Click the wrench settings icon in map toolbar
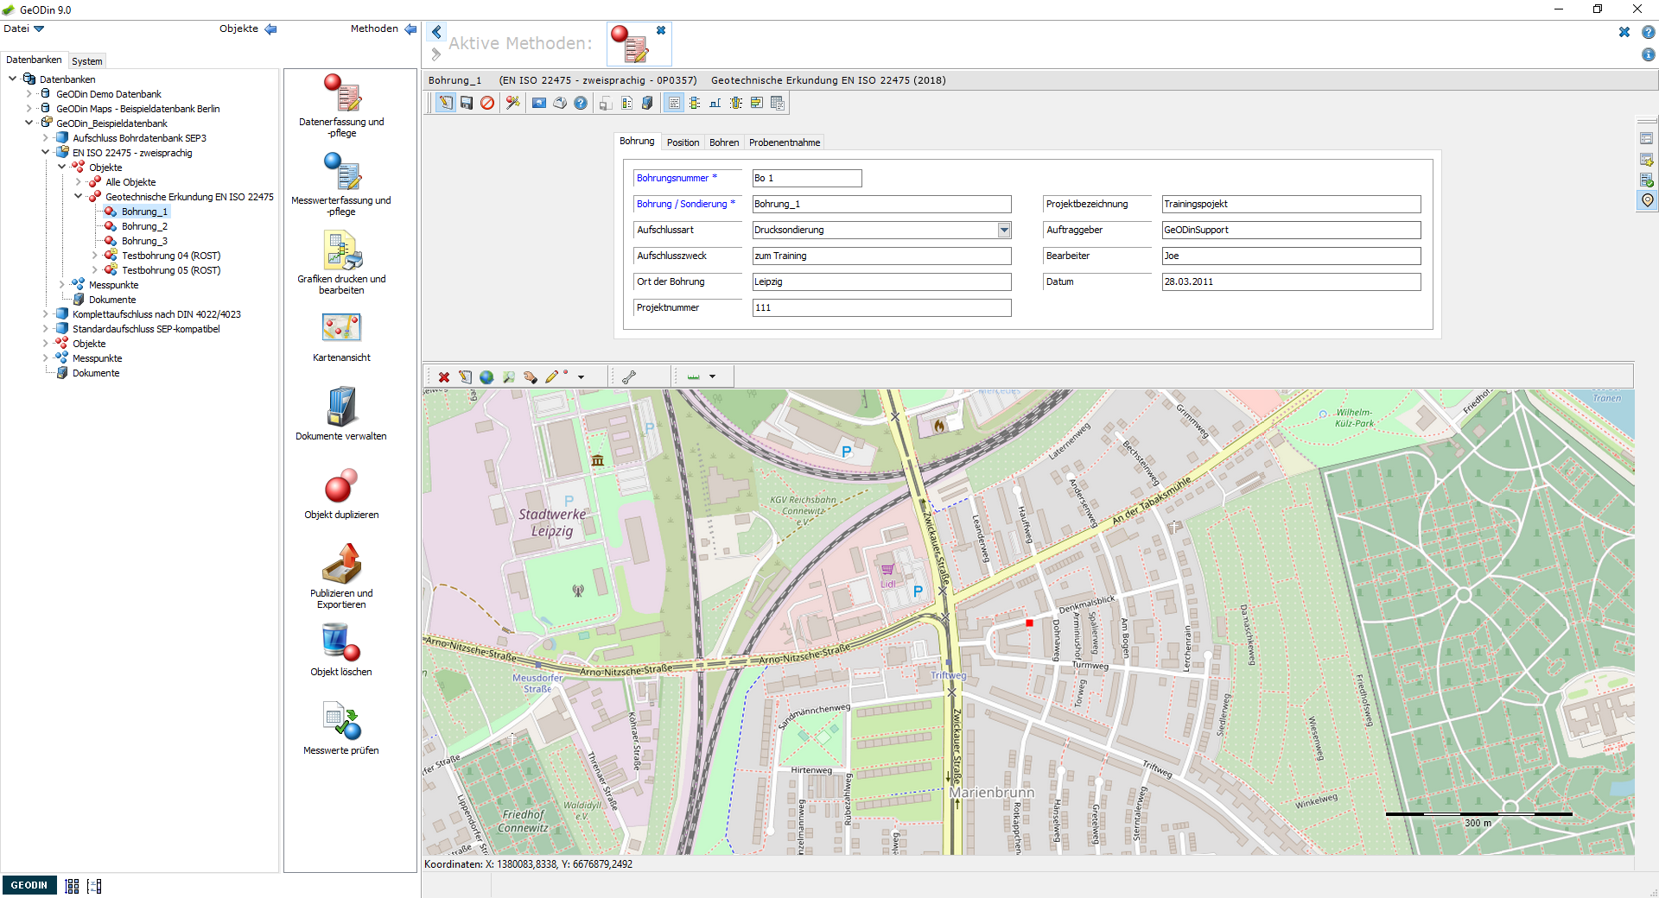 (629, 377)
